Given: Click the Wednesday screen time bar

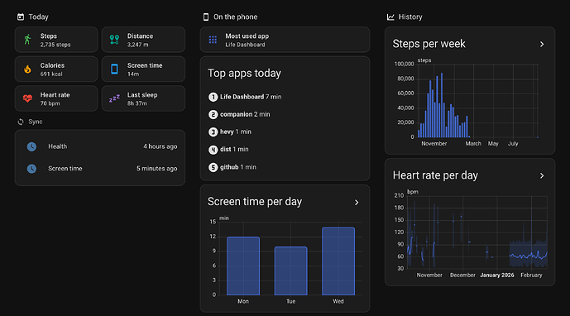Looking at the screenshot, I should tap(338, 261).
